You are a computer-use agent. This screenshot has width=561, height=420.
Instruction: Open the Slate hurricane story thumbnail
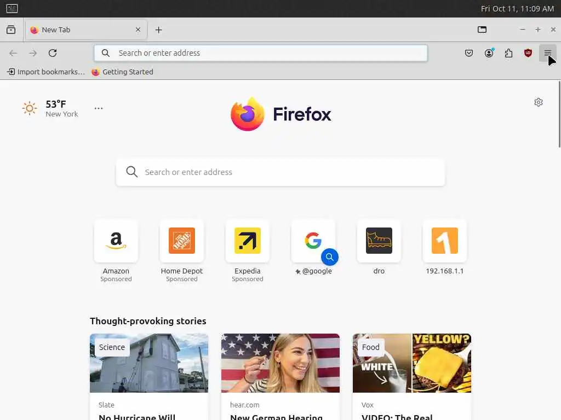149,363
